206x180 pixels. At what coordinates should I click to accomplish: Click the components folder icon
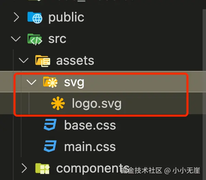(x=43, y=168)
